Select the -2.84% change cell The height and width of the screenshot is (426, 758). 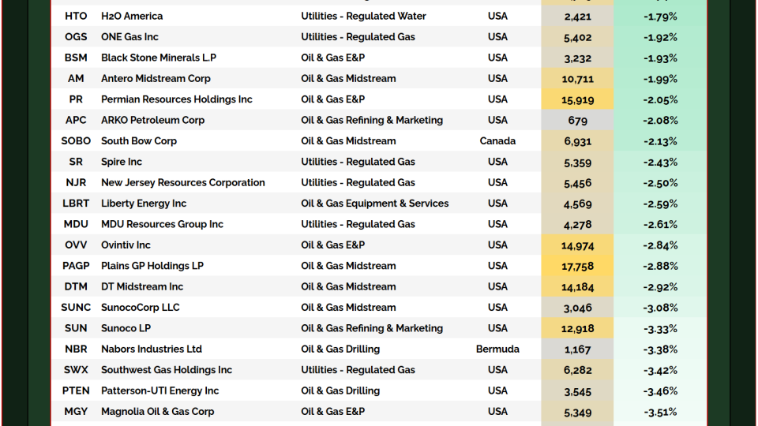click(660, 245)
